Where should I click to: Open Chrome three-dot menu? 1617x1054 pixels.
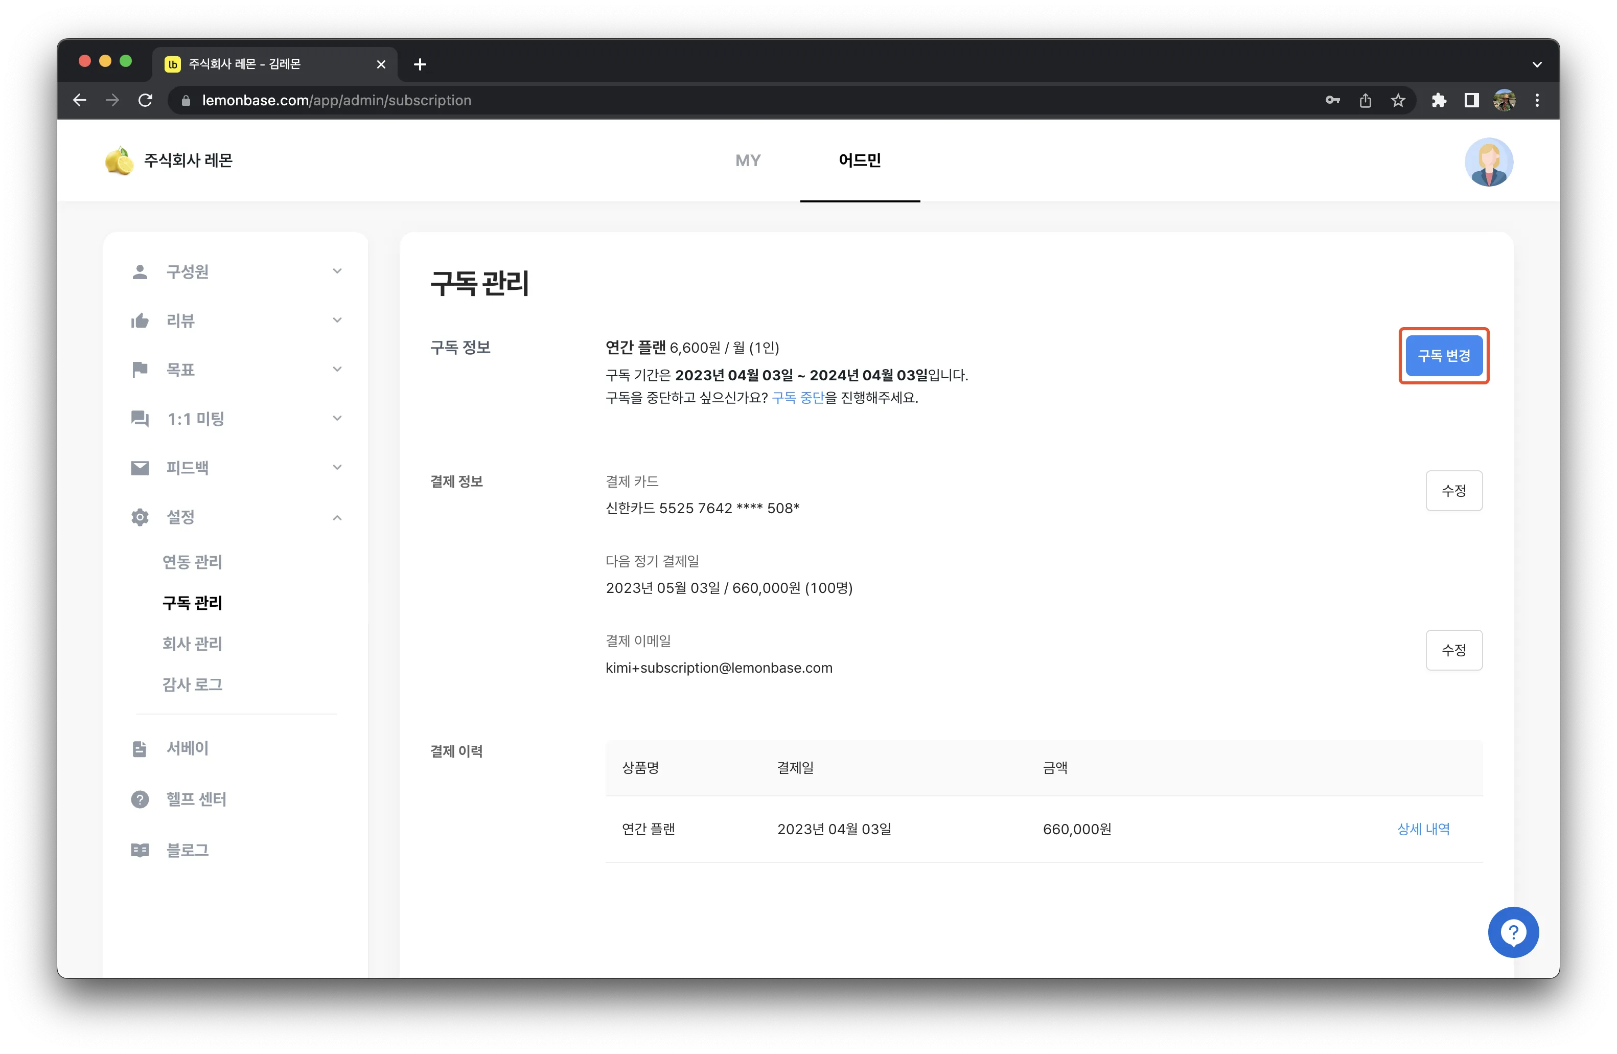pyautogui.click(x=1537, y=101)
